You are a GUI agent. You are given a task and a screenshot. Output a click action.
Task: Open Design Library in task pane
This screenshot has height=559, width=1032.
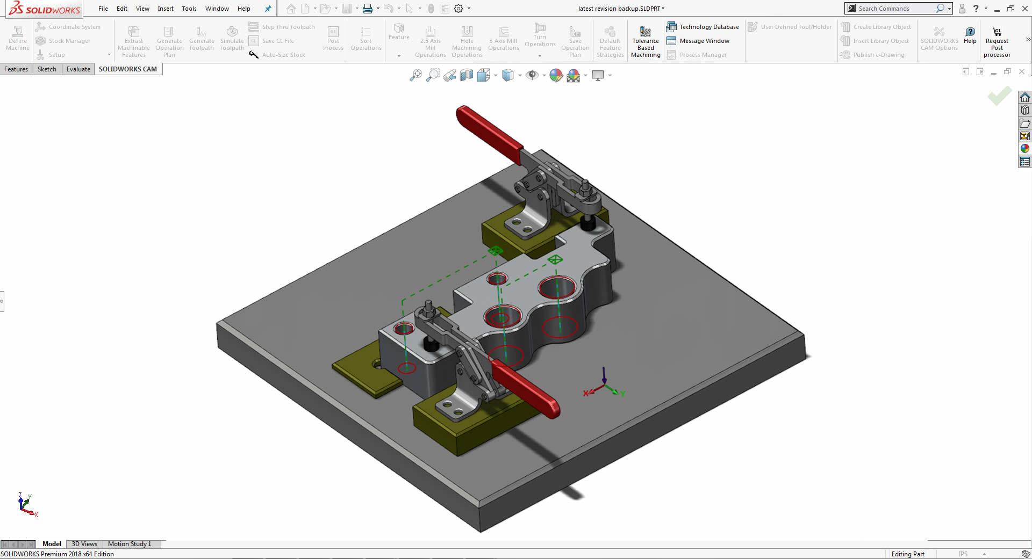coord(1025,110)
